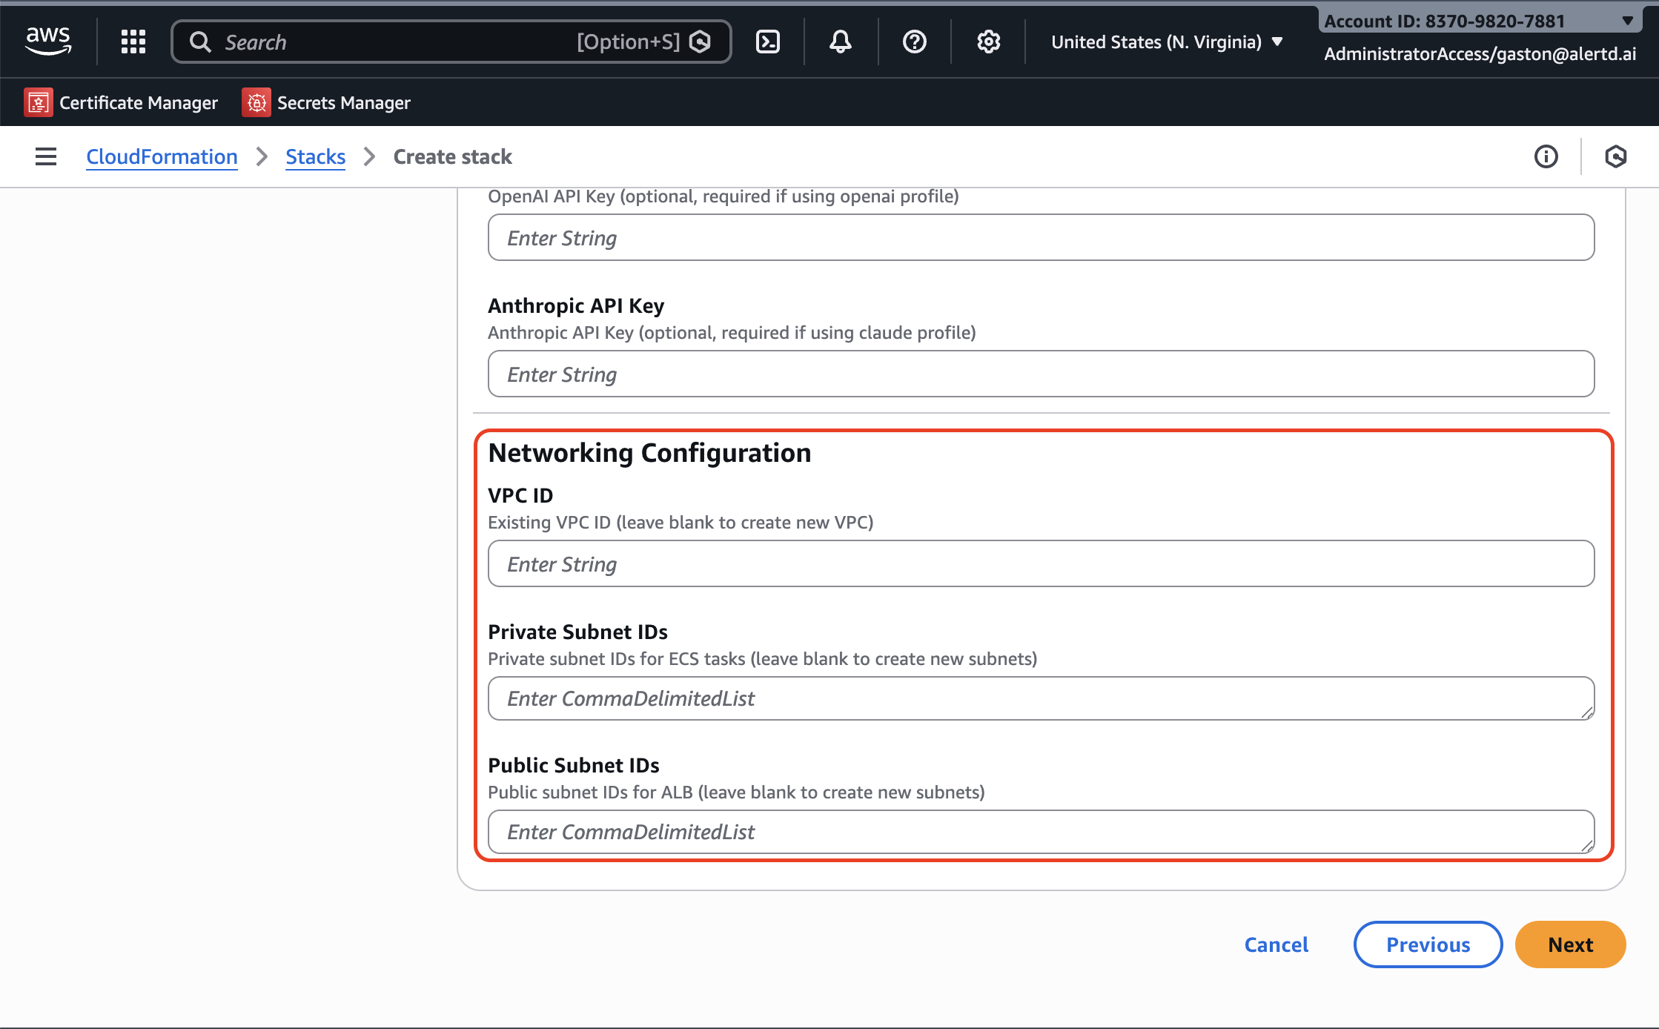Image resolution: width=1659 pixels, height=1029 pixels.
Task: Toggle the side navigation hamburger menu
Action: [46, 156]
